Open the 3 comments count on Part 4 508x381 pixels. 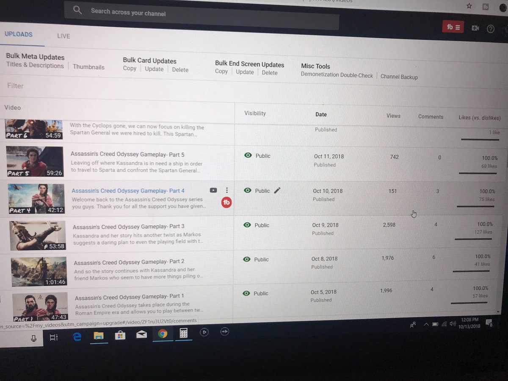pyautogui.click(x=438, y=191)
